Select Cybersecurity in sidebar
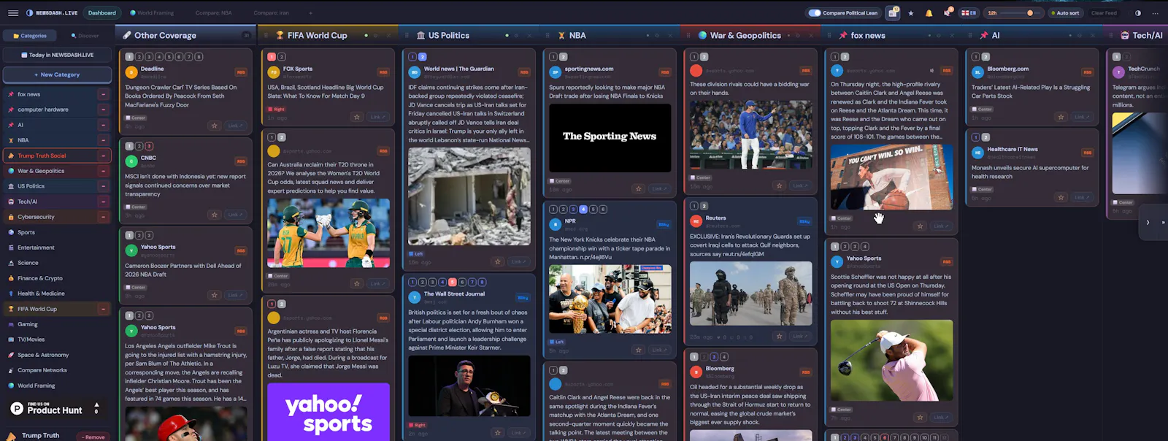Image resolution: width=1168 pixels, height=441 pixels. pyautogui.click(x=57, y=217)
